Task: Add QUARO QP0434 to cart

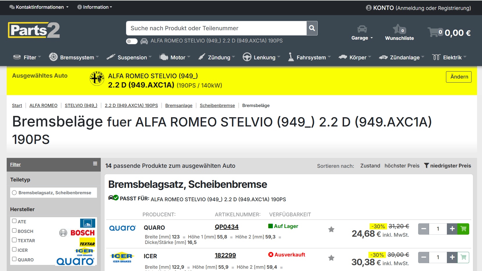Action: point(463,229)
